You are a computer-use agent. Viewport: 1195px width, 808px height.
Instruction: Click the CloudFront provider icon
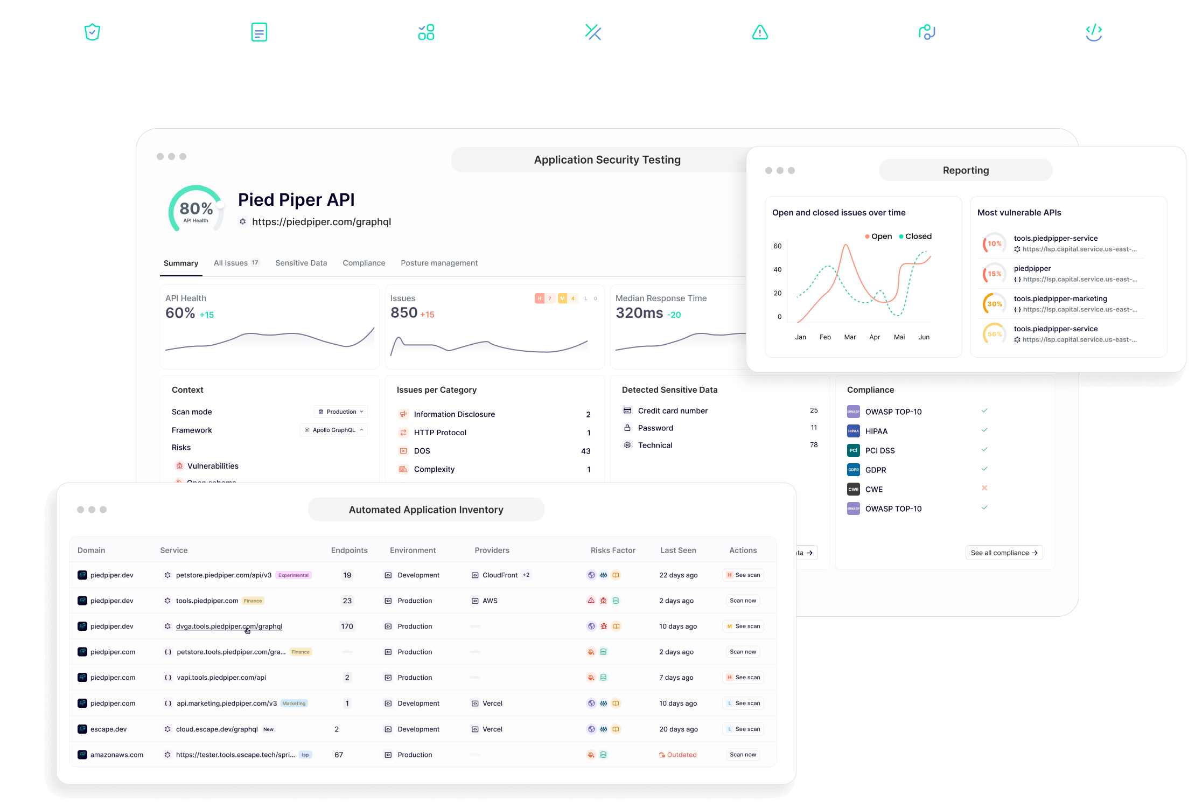click(475, 575)
